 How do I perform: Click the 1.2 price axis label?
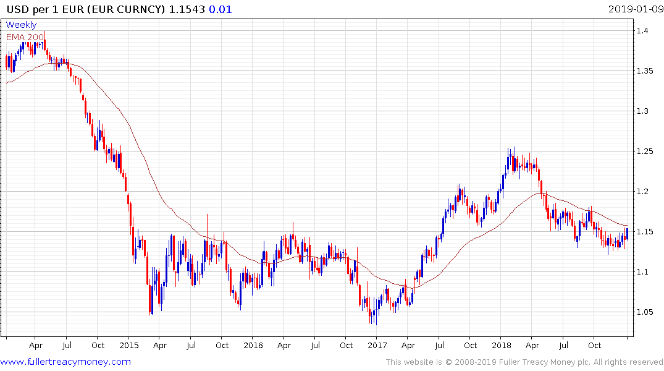(642, 192)
